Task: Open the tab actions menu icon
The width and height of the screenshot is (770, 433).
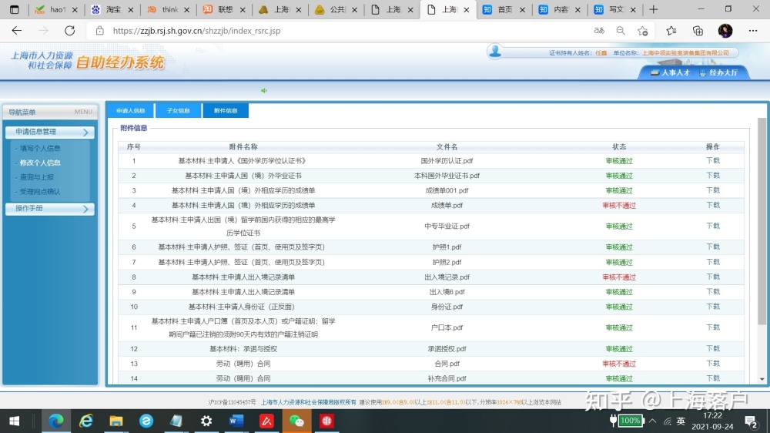Action: pos(14,9)
